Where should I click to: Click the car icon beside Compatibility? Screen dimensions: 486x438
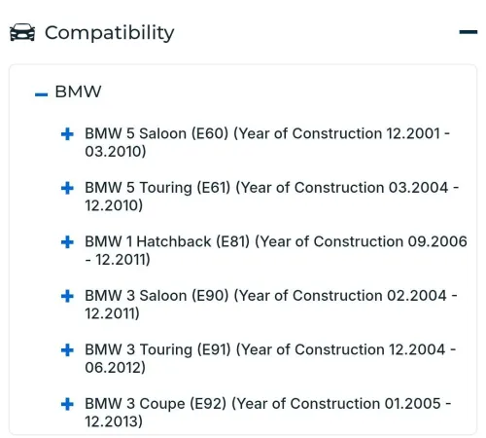pyautogui.click(x=22, y=32)
